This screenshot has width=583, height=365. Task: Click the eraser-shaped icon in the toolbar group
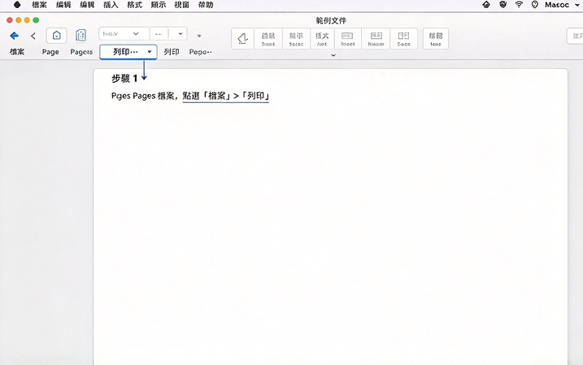coord(243,39)
